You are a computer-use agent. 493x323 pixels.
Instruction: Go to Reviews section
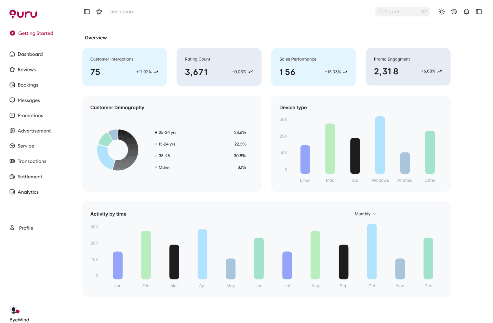click(27, 69)
